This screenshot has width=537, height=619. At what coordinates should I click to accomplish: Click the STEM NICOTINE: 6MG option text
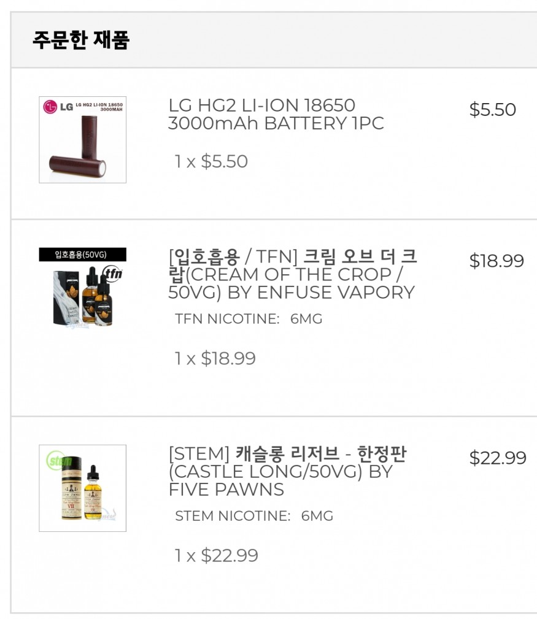[254, 515]
